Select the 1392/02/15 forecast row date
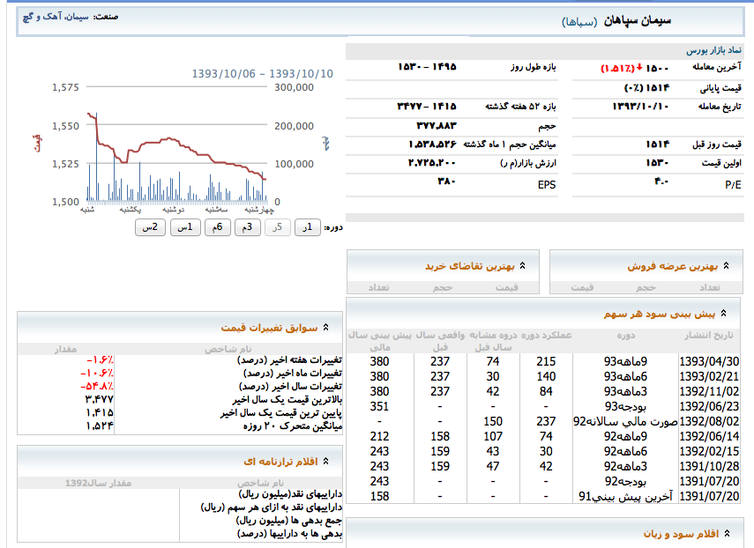The width and height of the screenshot is (754, 548). pyautogui.click(x=709, y=451)
